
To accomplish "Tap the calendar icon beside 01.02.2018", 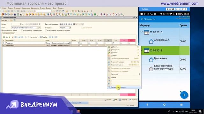I will coord(146,32).
